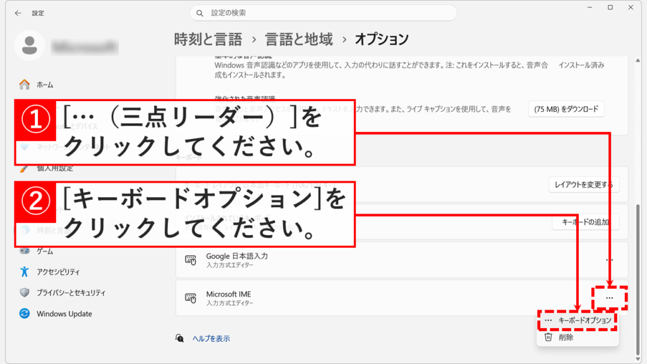This screenshot has height=364, width=647.
Task: Select キーボードオプション in context menu
Action: click(577, 320)
